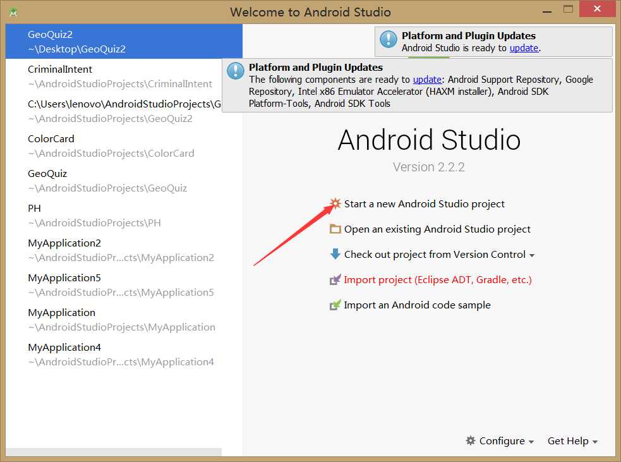Click the Import project icon
Viewport: 621px width, 462px height.
335,280
